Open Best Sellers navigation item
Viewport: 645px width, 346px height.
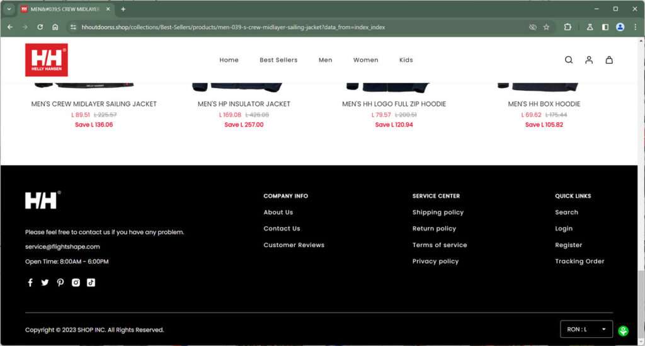(278, 60)
